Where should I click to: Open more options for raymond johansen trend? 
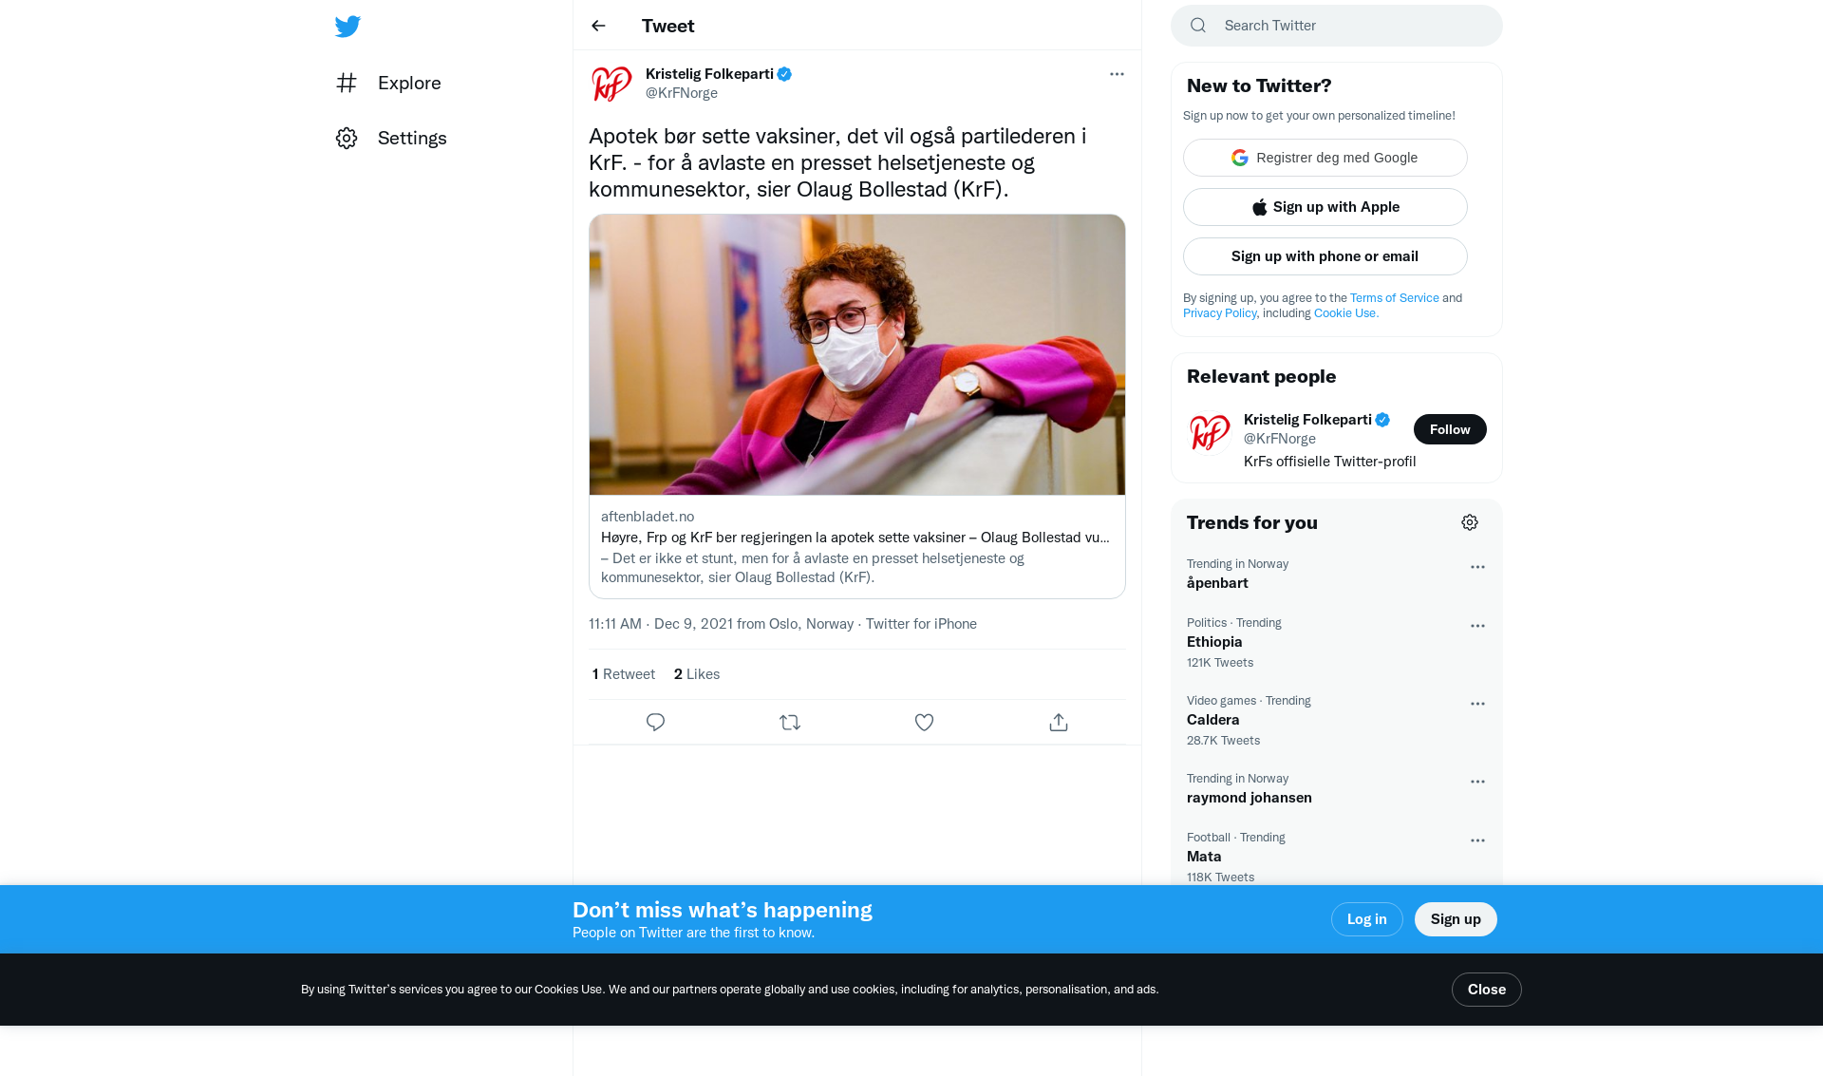1477,782
